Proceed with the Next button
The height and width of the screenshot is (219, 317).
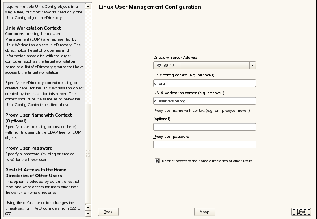[x=301, y=212]
